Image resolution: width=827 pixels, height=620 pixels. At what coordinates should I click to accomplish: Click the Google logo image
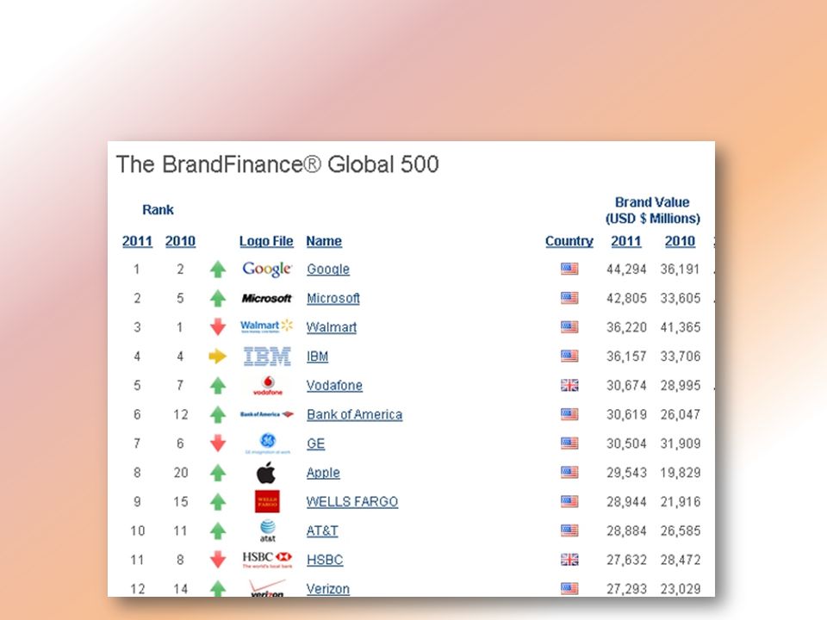[x=267, y=269]
